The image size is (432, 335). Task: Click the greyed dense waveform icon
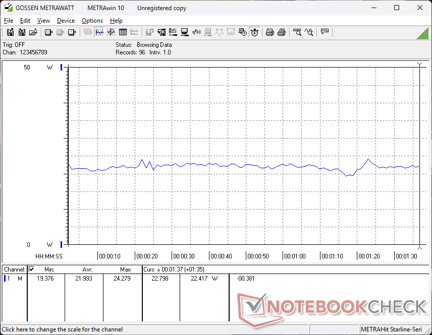231,32
